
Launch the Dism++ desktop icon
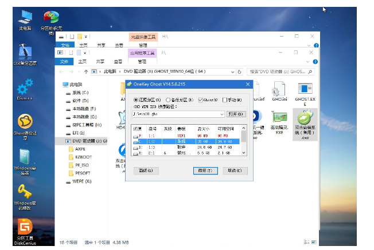coord(25,89)
